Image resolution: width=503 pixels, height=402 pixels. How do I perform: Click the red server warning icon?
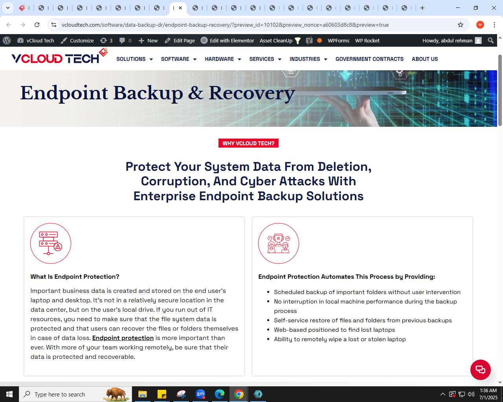click(x=51, y=243)
